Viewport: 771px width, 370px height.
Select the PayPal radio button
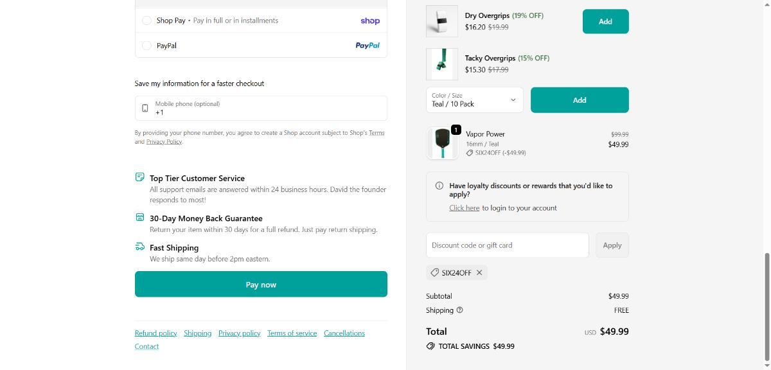[x=146, y=46]
